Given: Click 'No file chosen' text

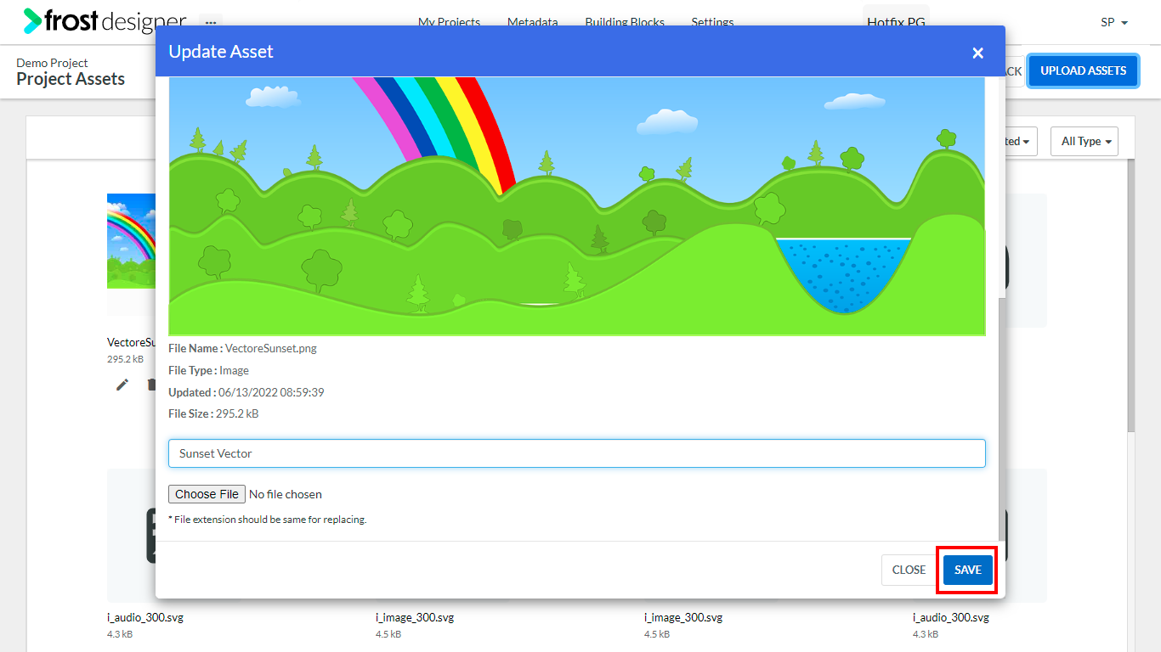Looking at the screenshot, I should [x=286, y=494].
